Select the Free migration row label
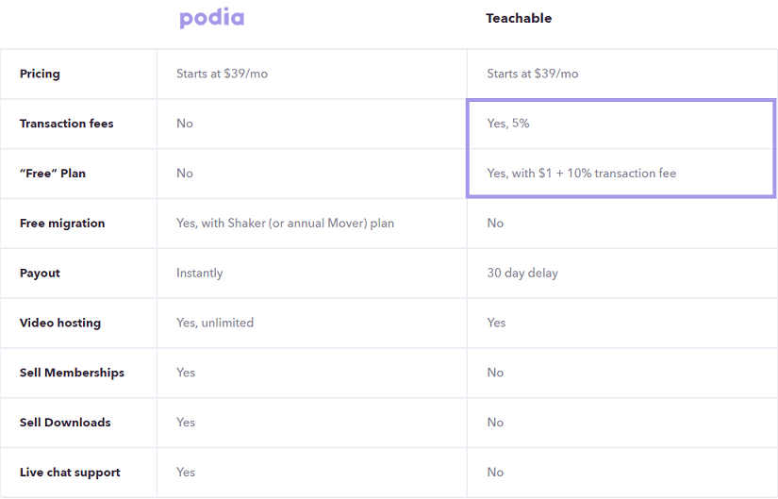The width and height of the screenshot is (778, 499). pyautogui.click(x=62, y=224)
